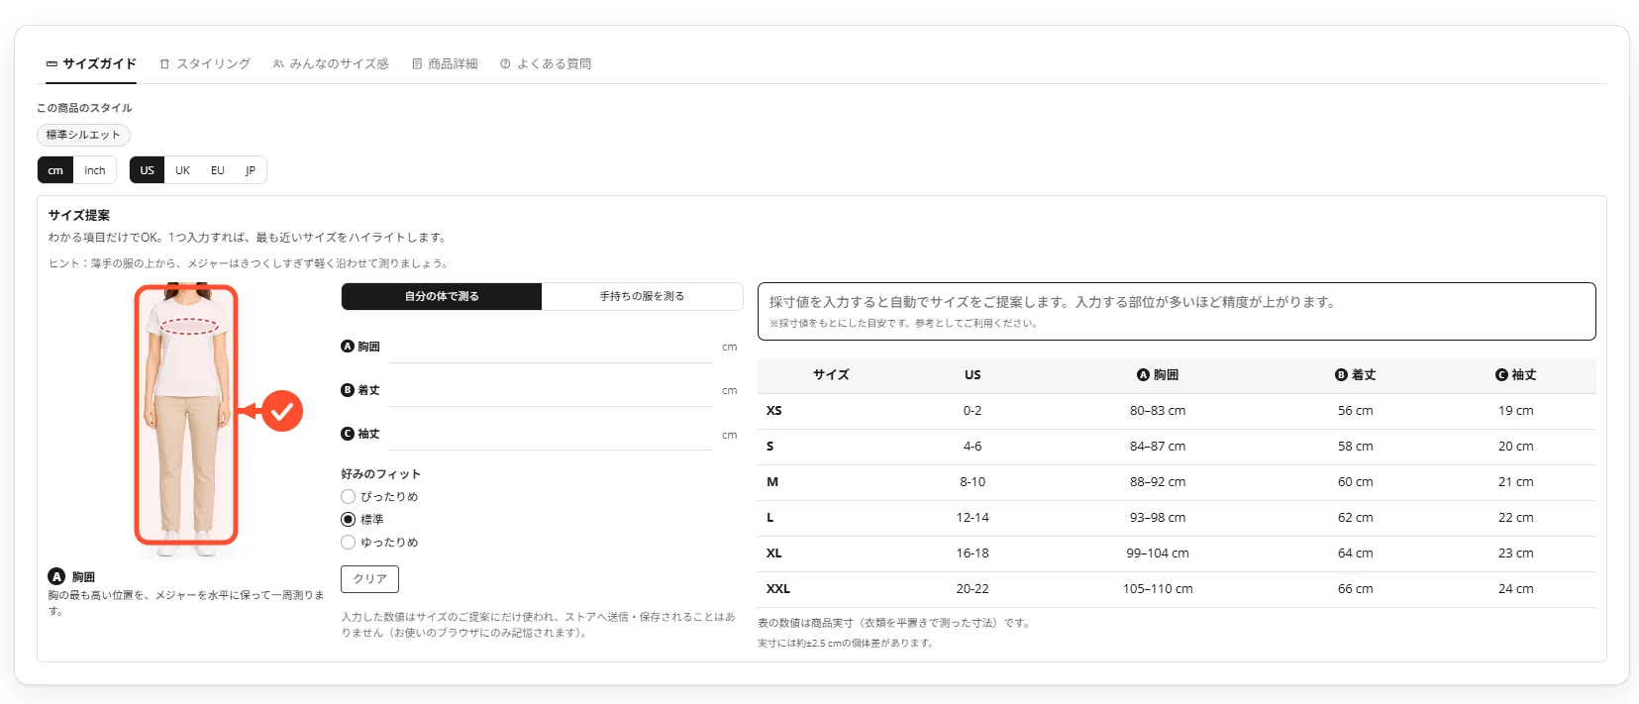
Task: Select the M size row label
Action: (x=772, y=482)
